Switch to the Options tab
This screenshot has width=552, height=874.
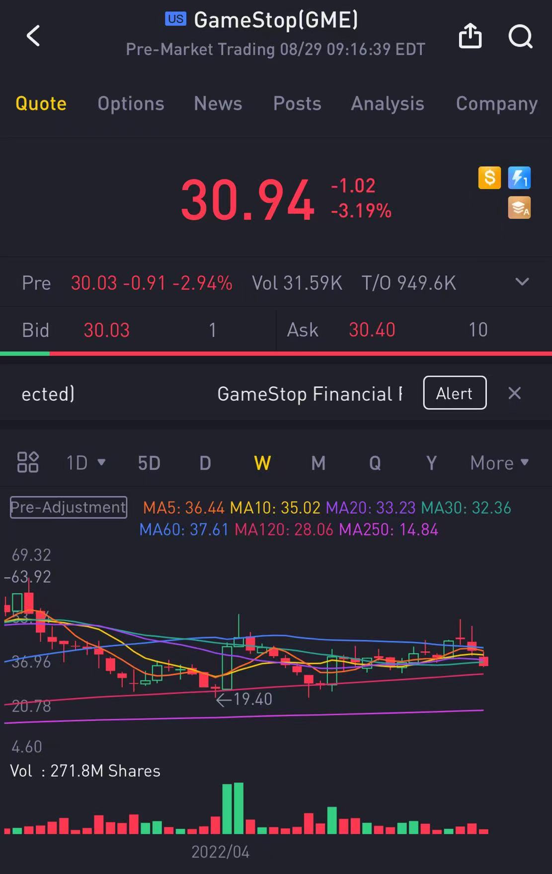click(x=131, y=103)
